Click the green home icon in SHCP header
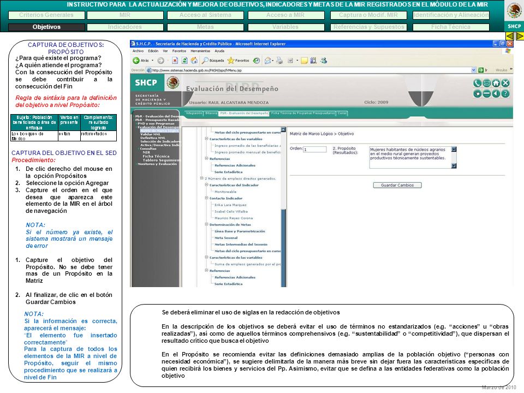This screenshot has height=393, width=524. point(496,83)
